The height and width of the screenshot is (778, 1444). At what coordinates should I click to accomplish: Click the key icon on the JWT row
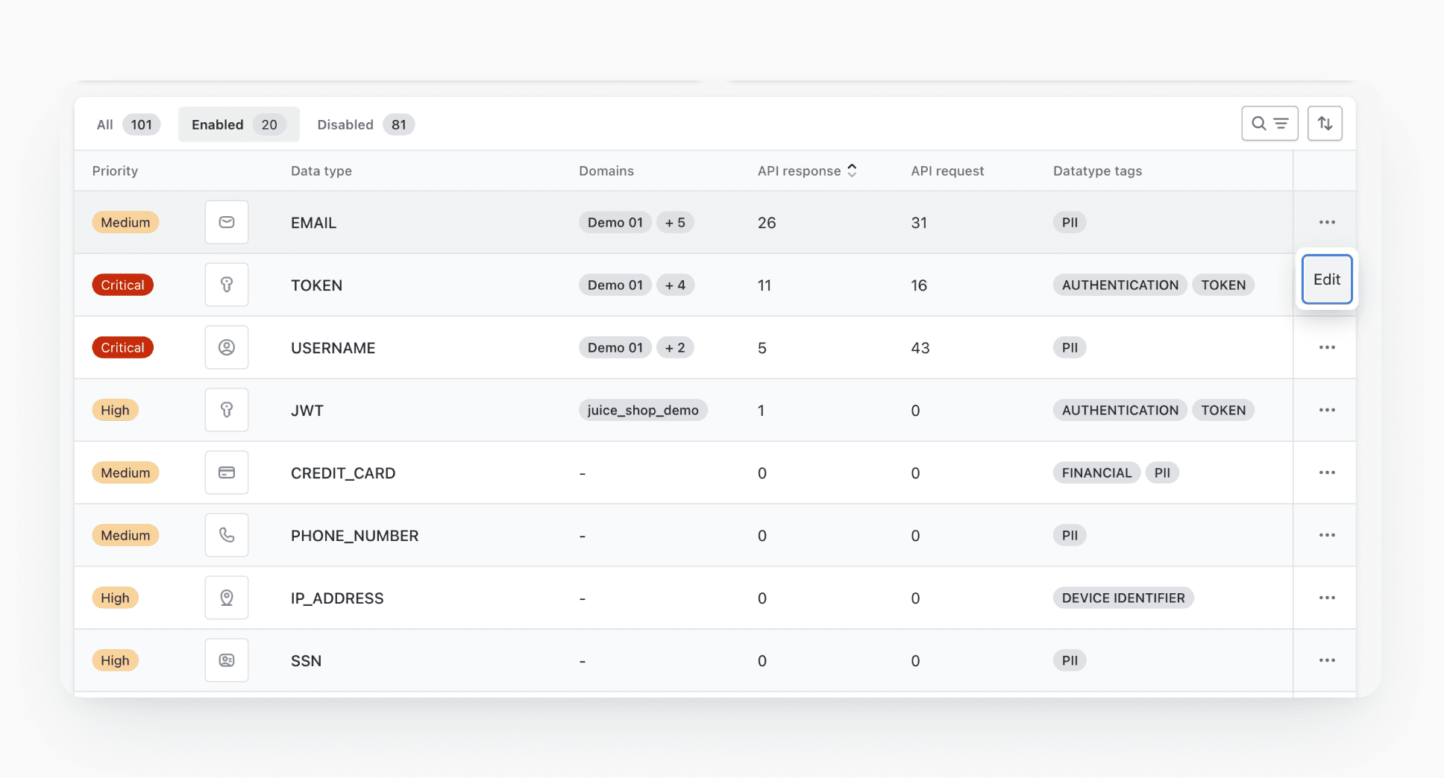pos(226,410)
